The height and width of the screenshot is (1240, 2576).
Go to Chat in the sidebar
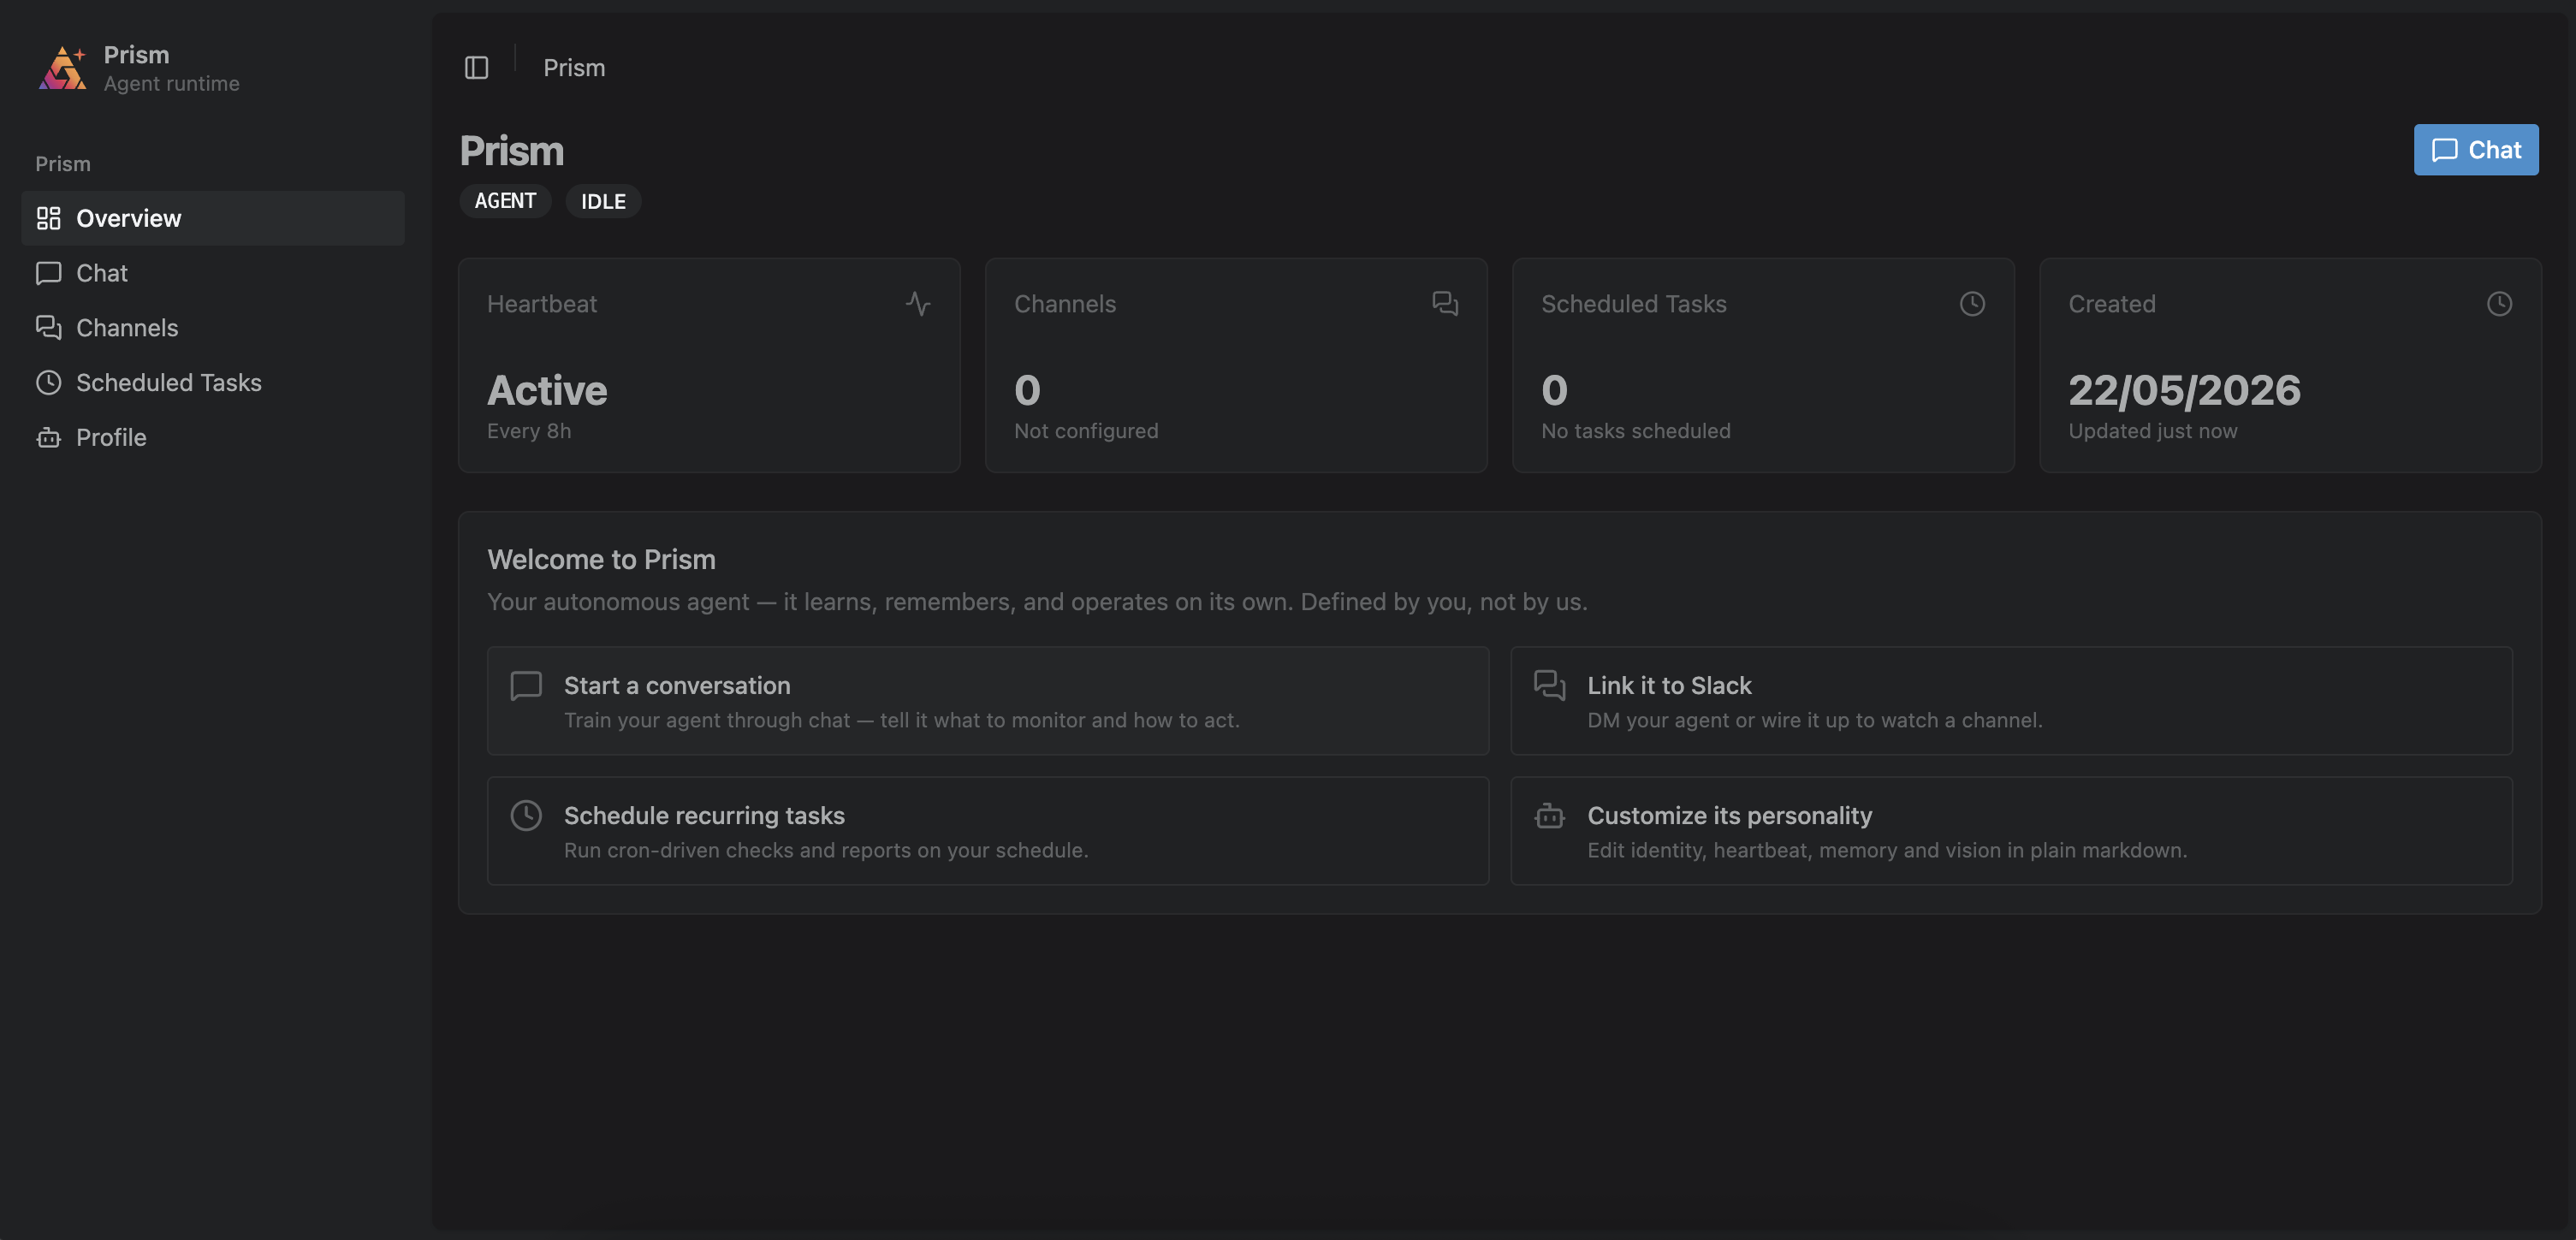pyautogui.click(x=213, y=273)
